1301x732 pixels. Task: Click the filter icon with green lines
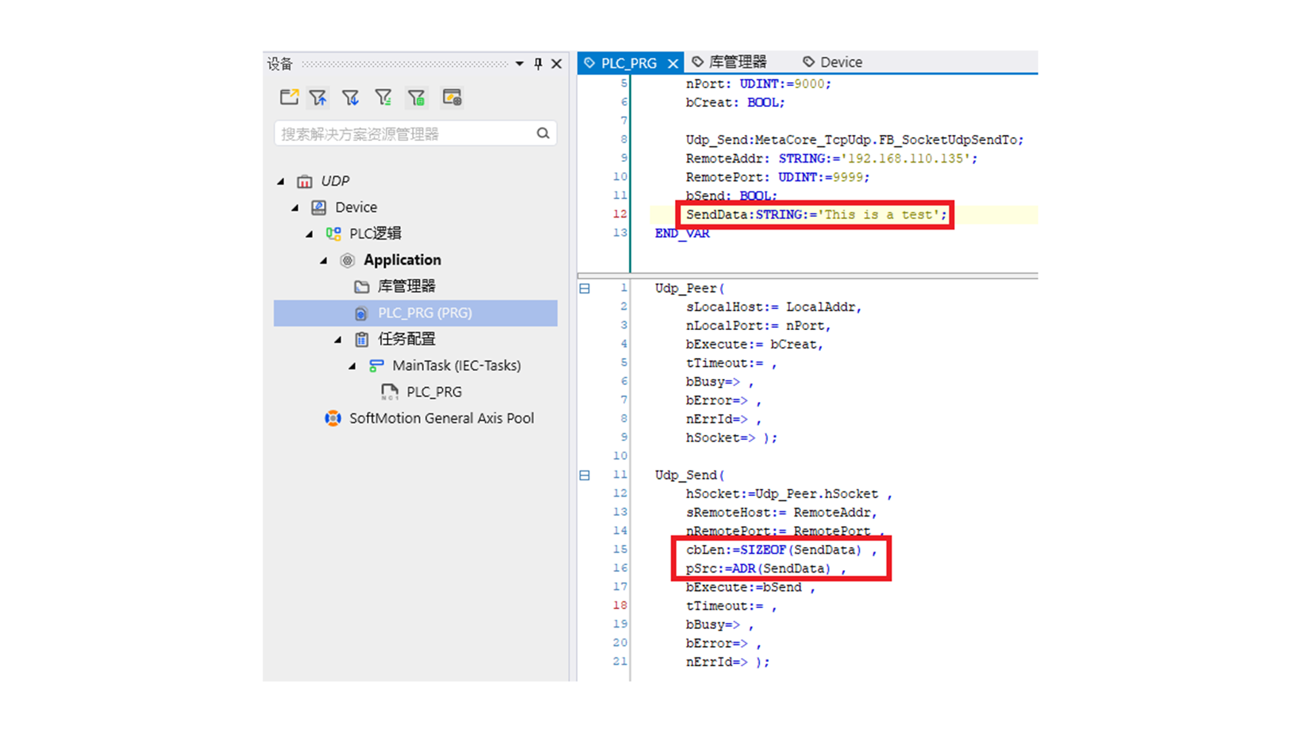pyautogui.click(x=383, y=98)
